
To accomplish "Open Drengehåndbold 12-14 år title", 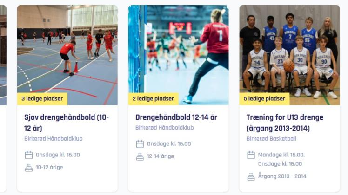I will [x=176, y=117].
